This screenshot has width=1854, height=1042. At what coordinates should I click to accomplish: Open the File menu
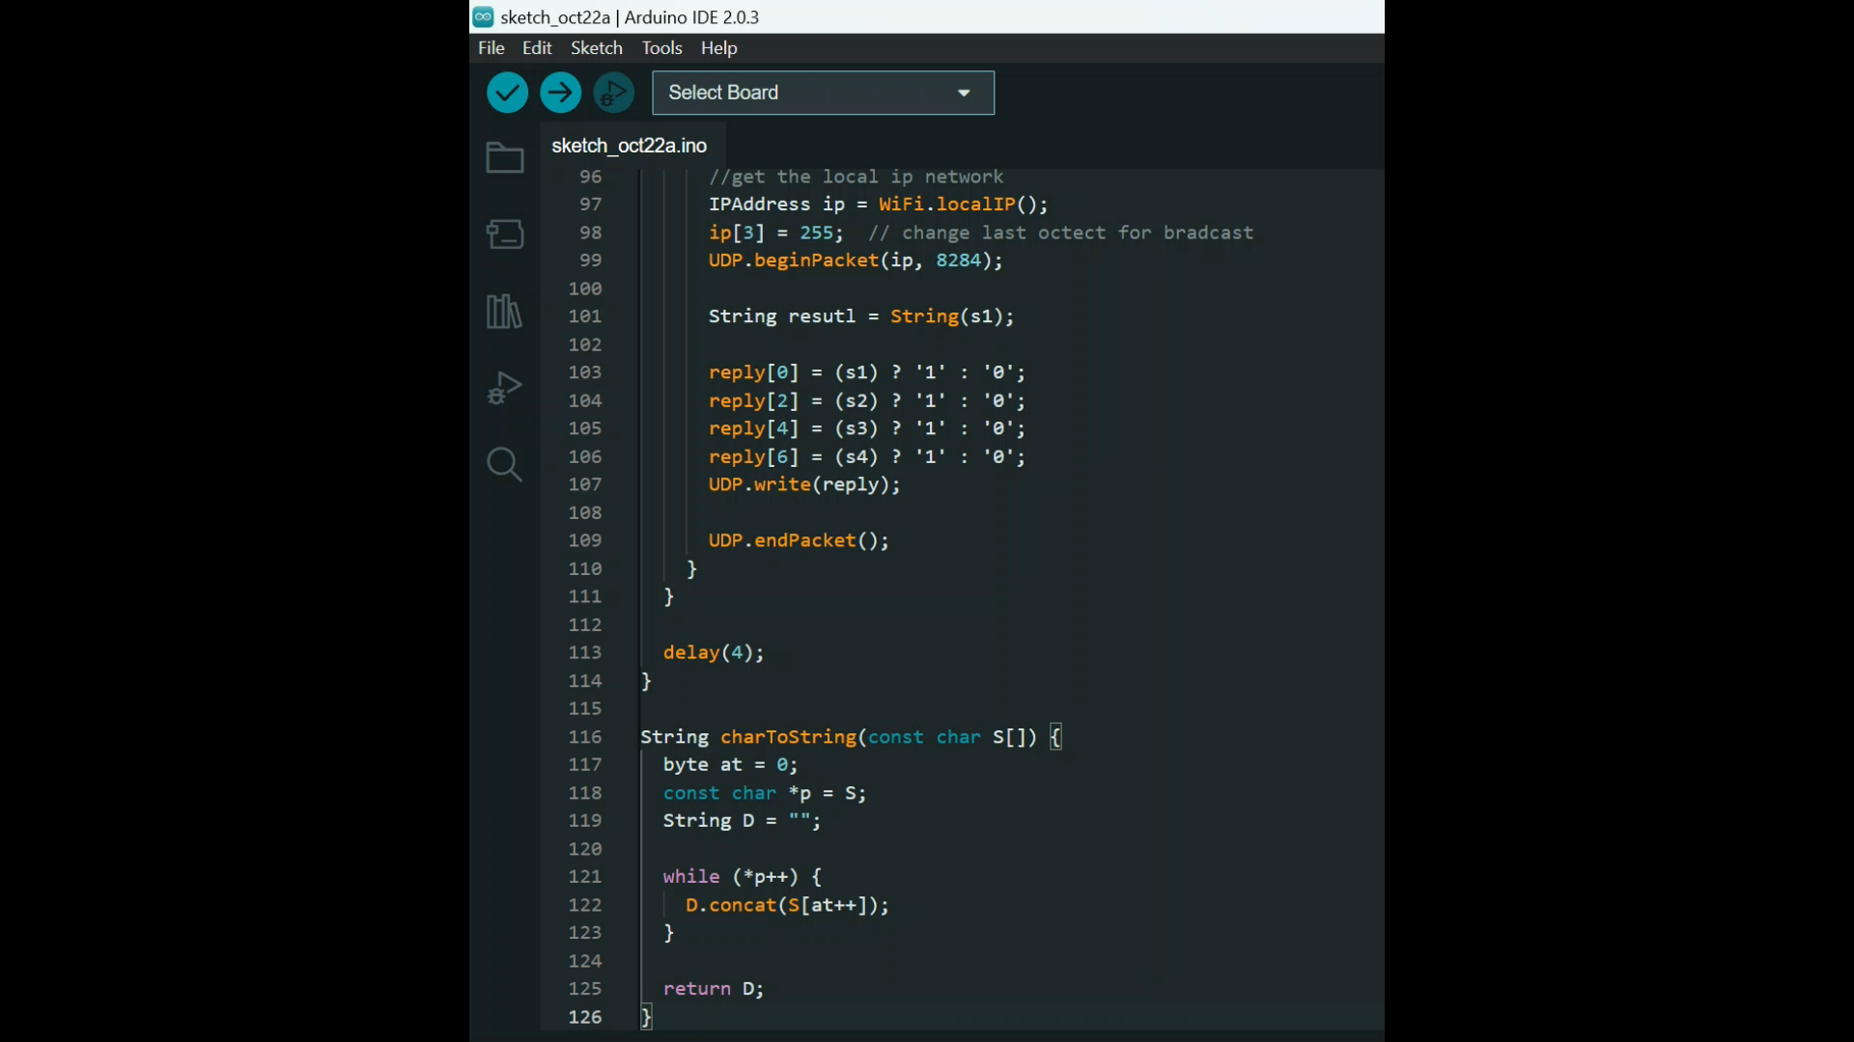[491, 47]
